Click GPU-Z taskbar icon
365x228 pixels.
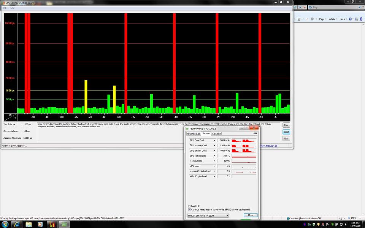click(x=64, y=224)
